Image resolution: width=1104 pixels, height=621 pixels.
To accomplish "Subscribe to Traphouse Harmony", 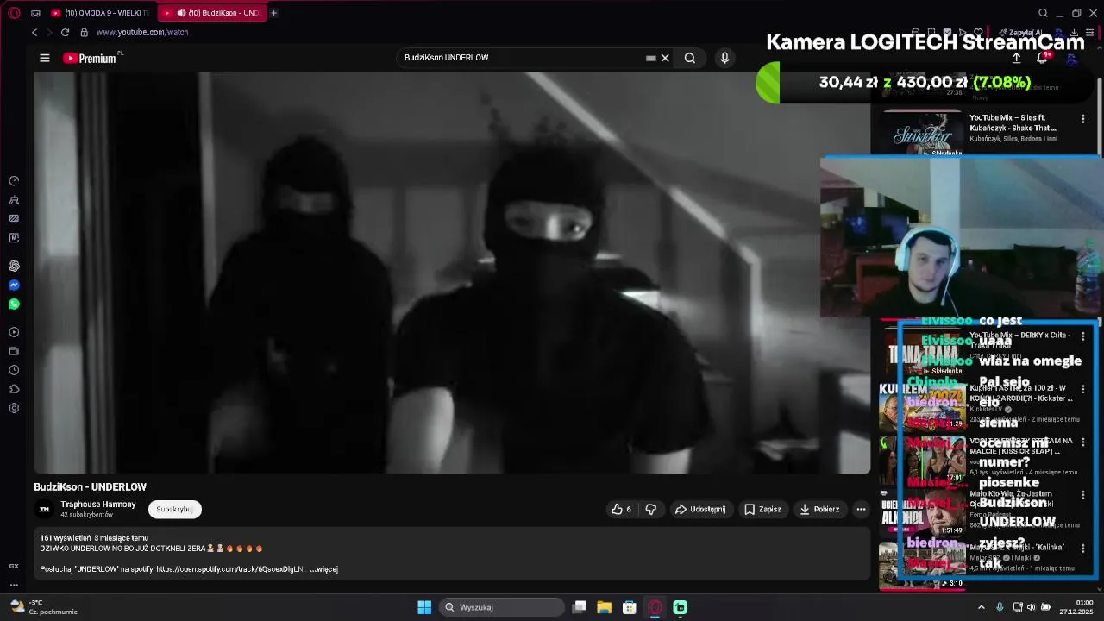I will click(x=174, y=509).
